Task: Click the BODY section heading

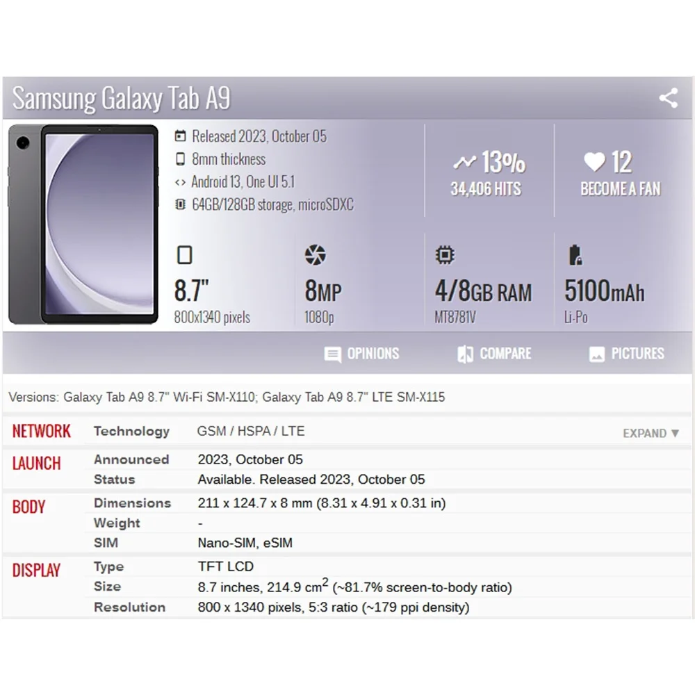Action: [28, 507]
